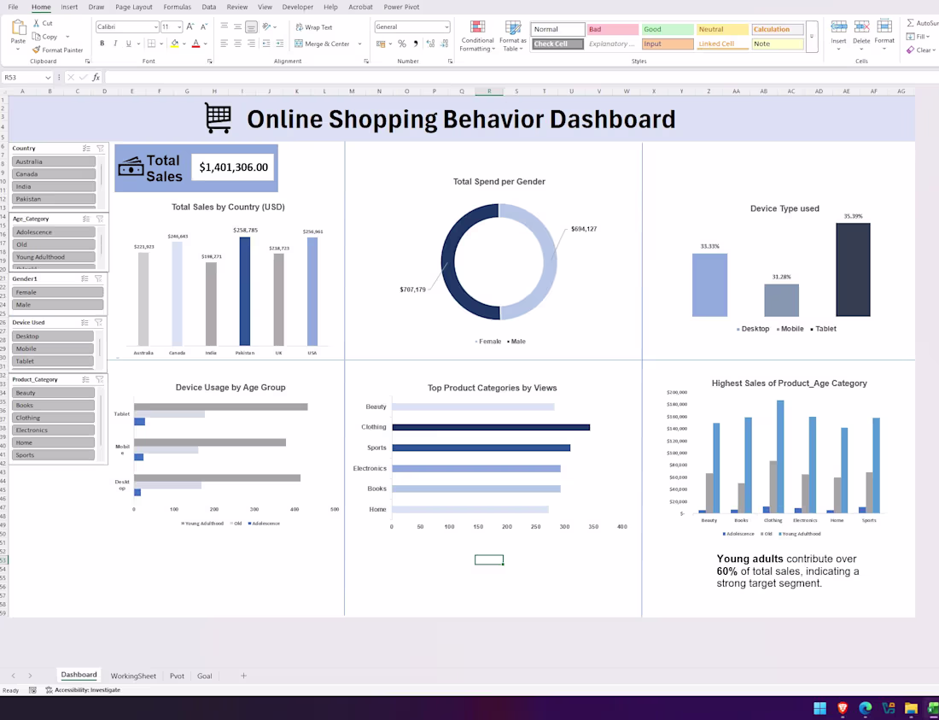Click Accessibility: Investigate in status bar
This screenshot has height=720, width=939.
[x=84, y=690]
